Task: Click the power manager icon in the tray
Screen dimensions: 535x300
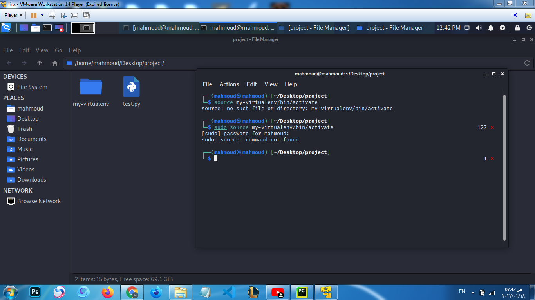Action: (x=502, y=27)
